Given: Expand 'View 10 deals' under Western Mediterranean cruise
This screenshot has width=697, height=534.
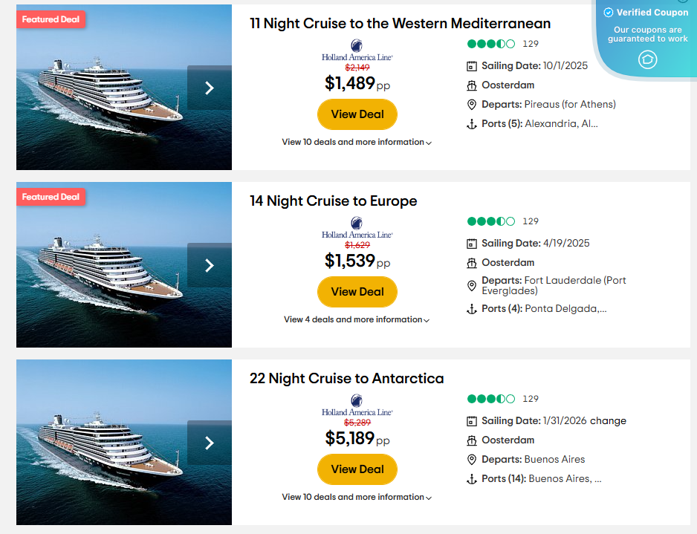Looking at the screenshot, I should 357,142.
